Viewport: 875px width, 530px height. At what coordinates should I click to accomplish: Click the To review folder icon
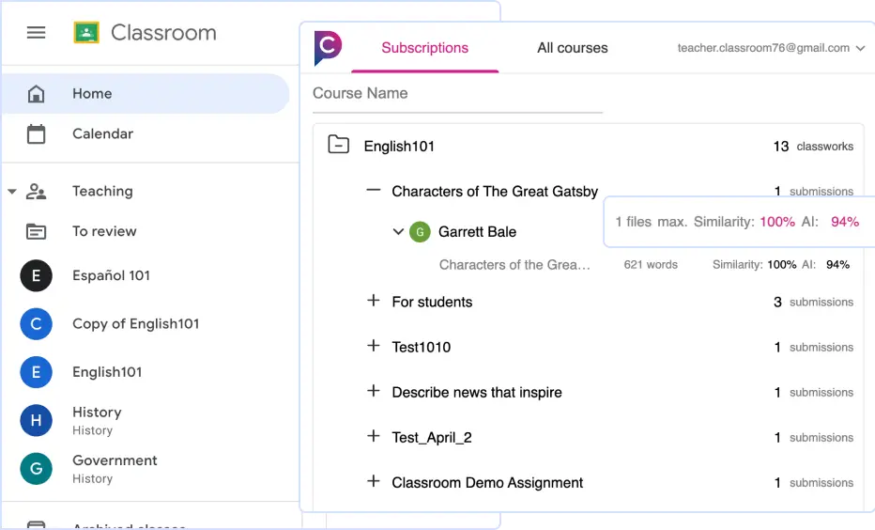pyautogui.click(x=37, y=231)
